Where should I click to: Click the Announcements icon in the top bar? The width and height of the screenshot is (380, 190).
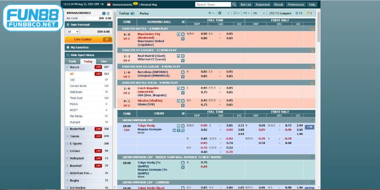point(109,4)
